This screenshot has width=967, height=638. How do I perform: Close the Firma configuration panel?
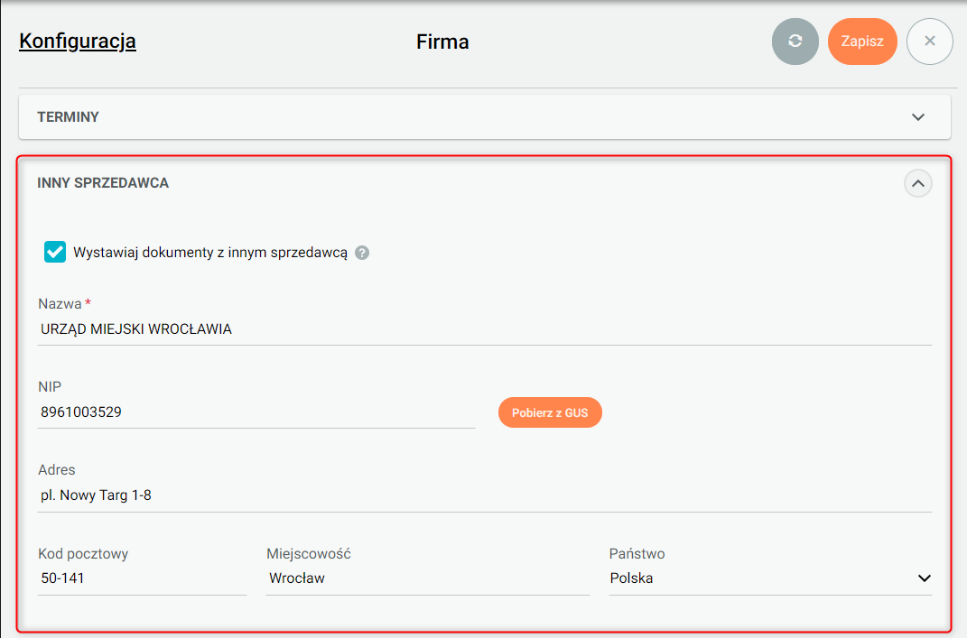pyautogui.click(x=929, y=42)
